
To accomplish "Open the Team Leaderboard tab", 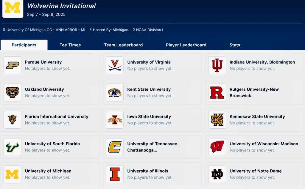I will pyautogui.click(x=123, y=45).
